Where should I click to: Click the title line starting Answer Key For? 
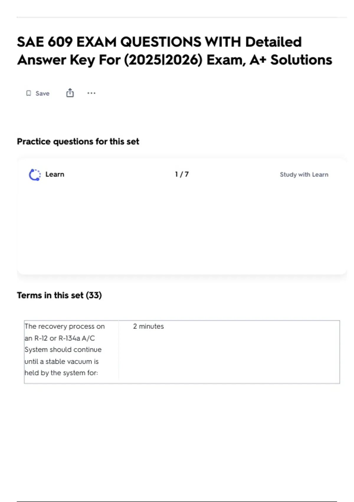point(175,60)
